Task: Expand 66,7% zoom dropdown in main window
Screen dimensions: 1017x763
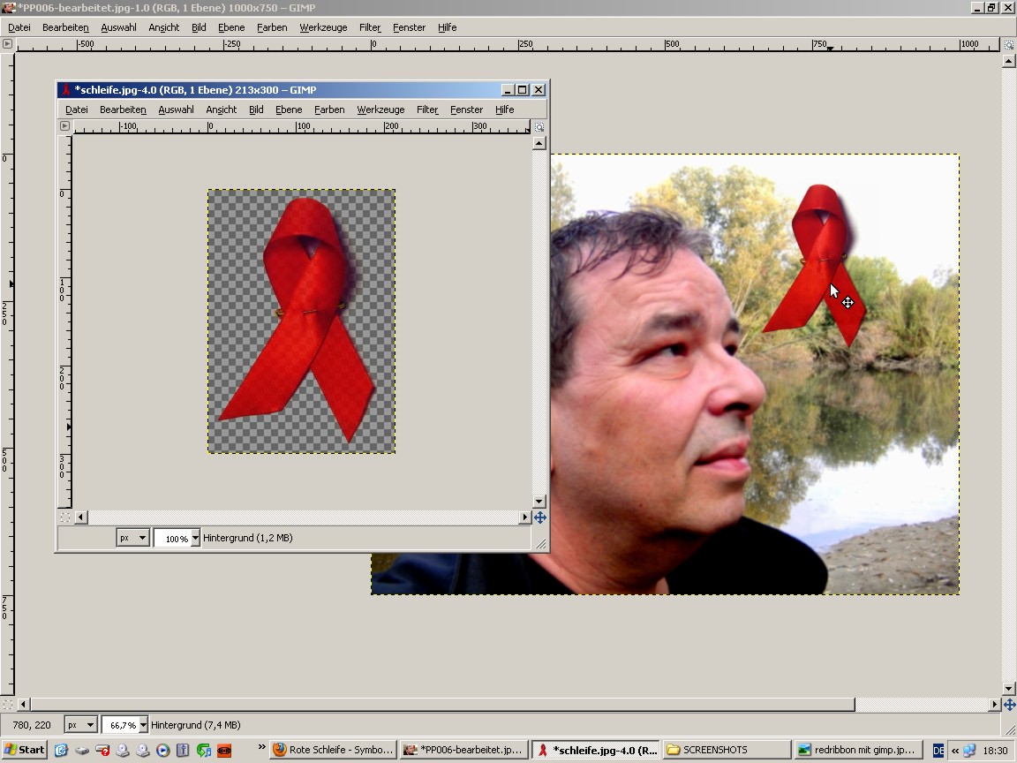Action: point(143,725)
